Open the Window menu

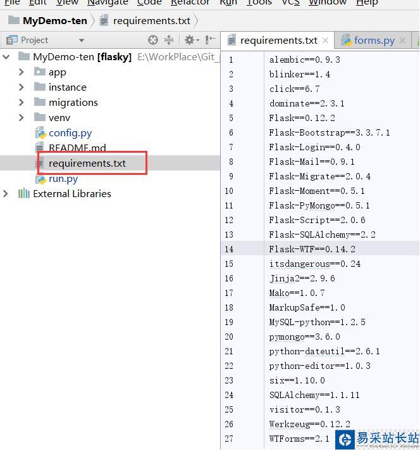tap(328, 3)
